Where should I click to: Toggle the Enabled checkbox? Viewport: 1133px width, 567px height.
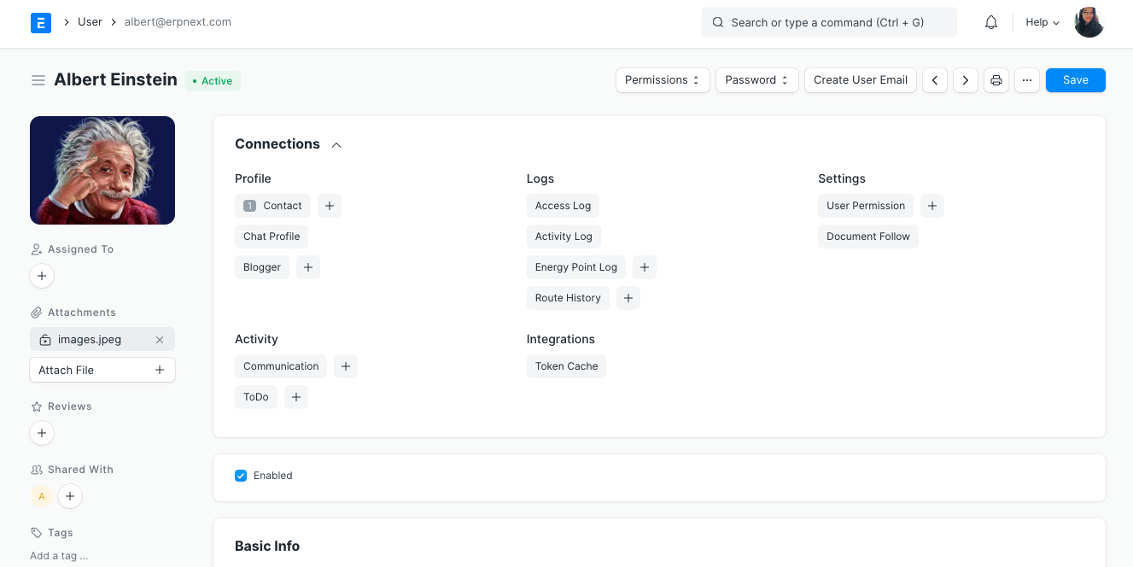click(241, 476)
